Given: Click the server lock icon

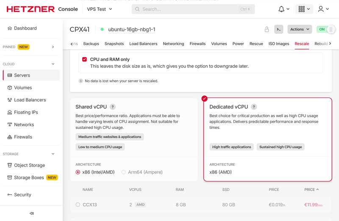Looking at the screenshot, I should coord(267,29).
